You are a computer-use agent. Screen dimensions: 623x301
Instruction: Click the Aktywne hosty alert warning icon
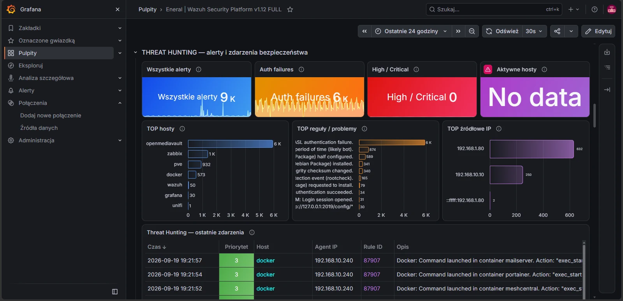click(x=488, y=69)
